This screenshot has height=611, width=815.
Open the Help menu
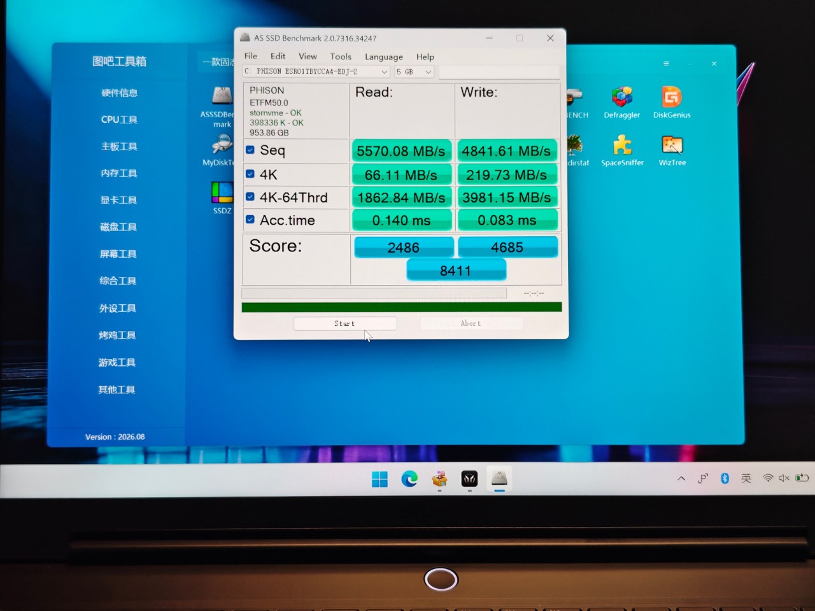425,57
